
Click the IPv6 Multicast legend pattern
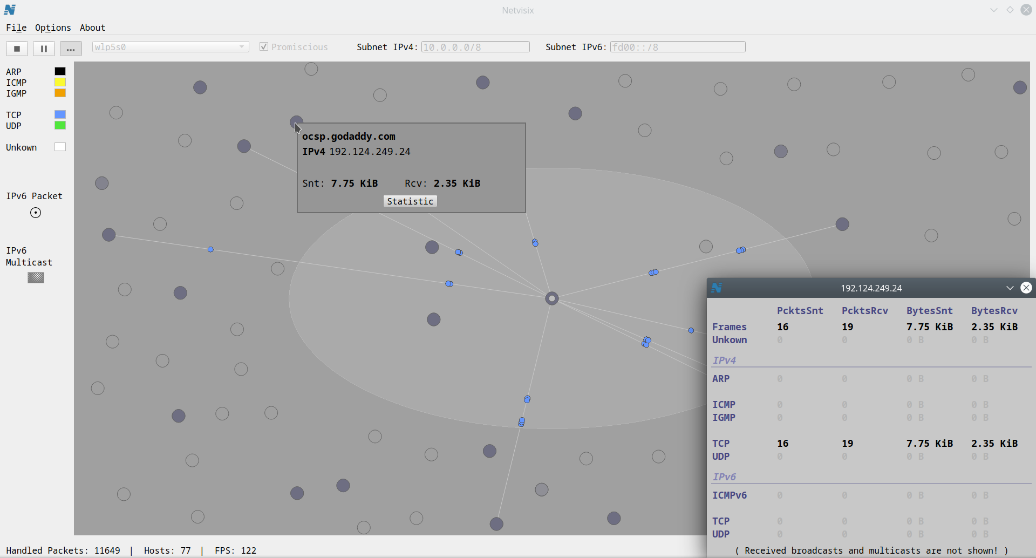tap(36, 277)
